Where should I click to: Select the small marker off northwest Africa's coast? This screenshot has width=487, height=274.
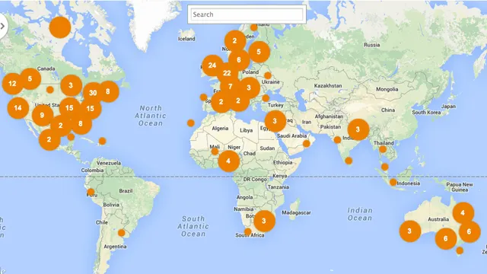(191, 123)
